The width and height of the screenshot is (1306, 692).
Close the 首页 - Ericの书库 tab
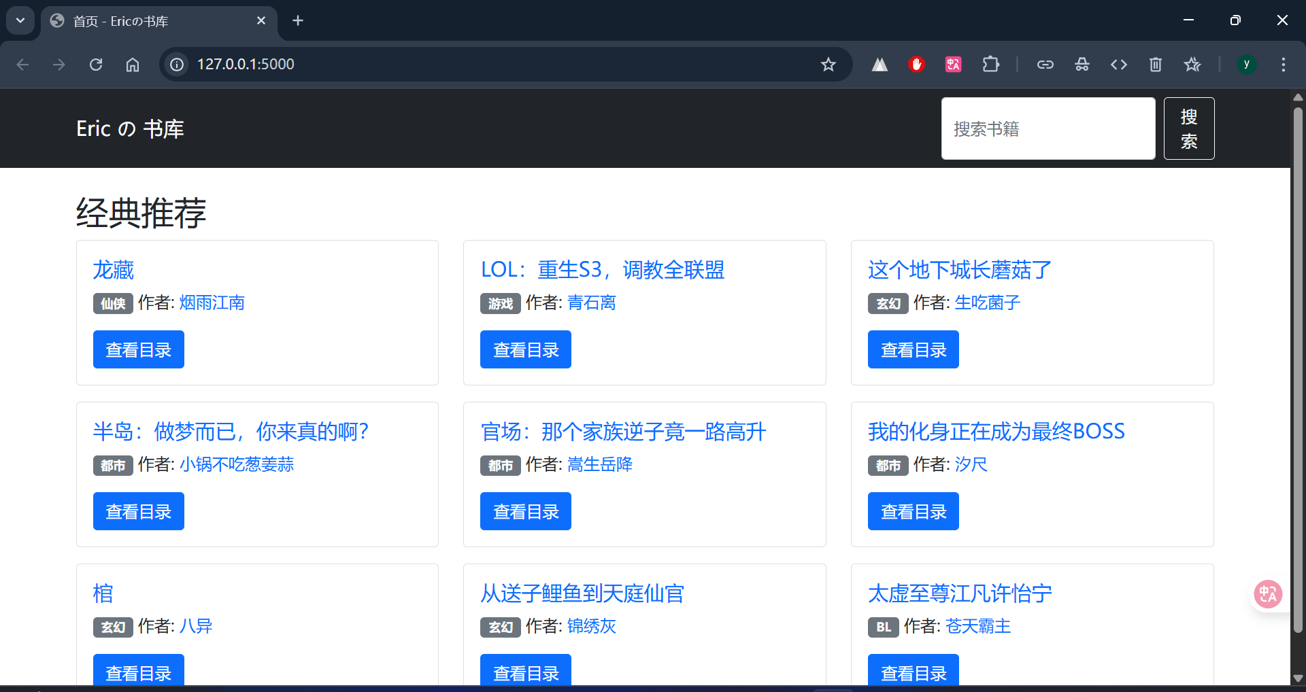(261, 21)
